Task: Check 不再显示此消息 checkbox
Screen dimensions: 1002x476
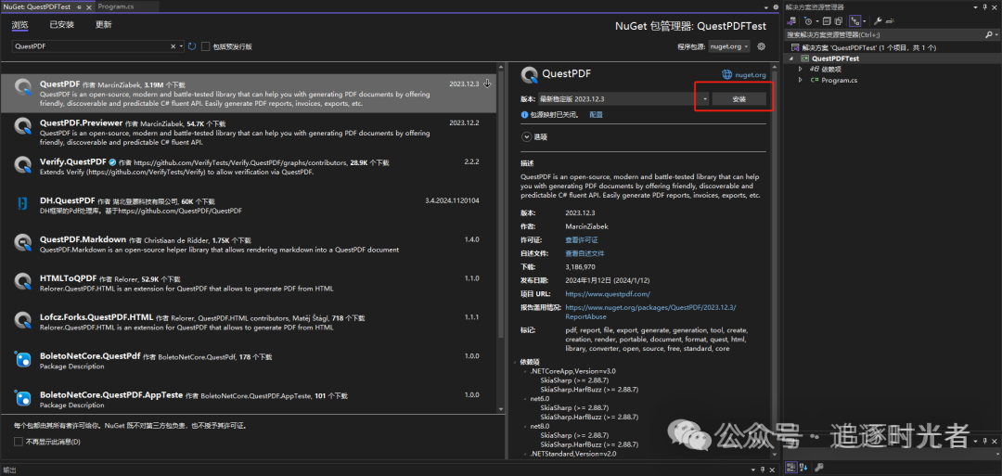Action: (18, 442)
